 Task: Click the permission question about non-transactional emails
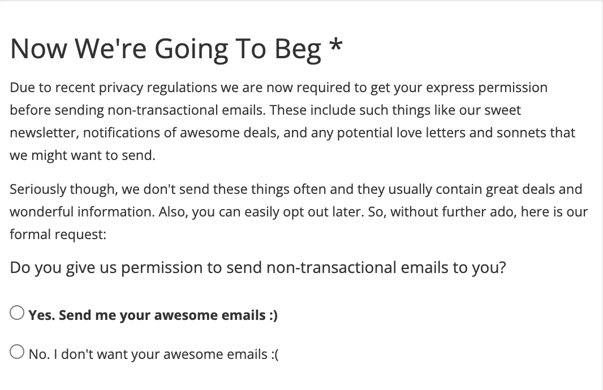pos(257,268)
